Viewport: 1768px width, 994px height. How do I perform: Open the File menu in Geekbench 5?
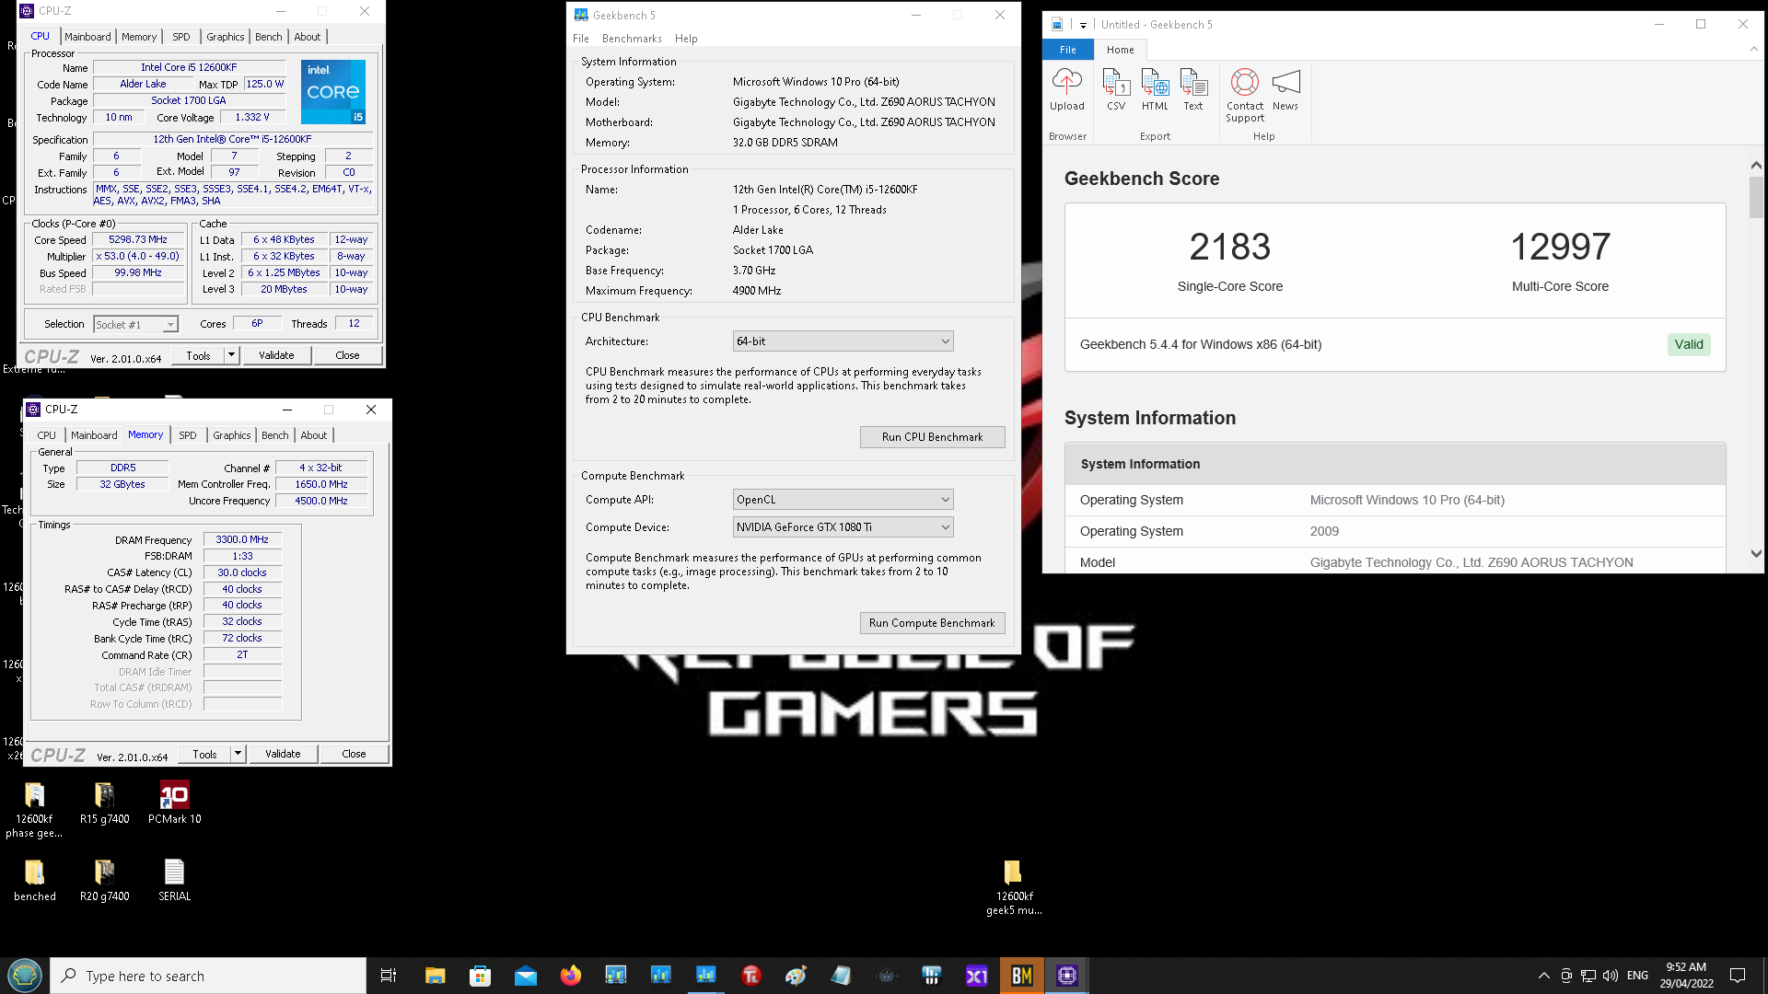point(581,39)
